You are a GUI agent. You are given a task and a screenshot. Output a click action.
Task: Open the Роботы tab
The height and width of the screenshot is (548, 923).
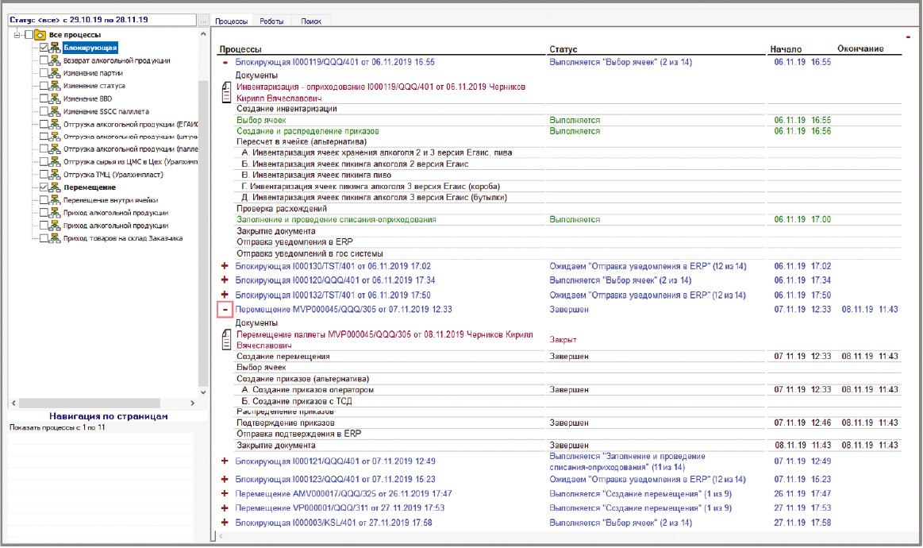(271, 21)
